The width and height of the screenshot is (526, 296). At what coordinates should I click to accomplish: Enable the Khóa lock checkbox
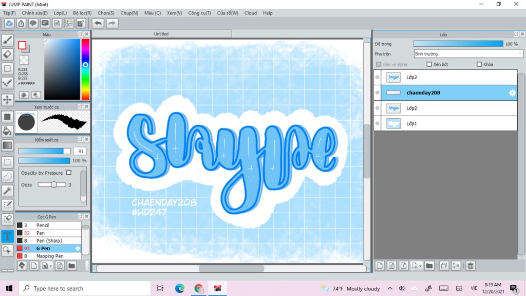pyautogui.click(x=479, y=64)
